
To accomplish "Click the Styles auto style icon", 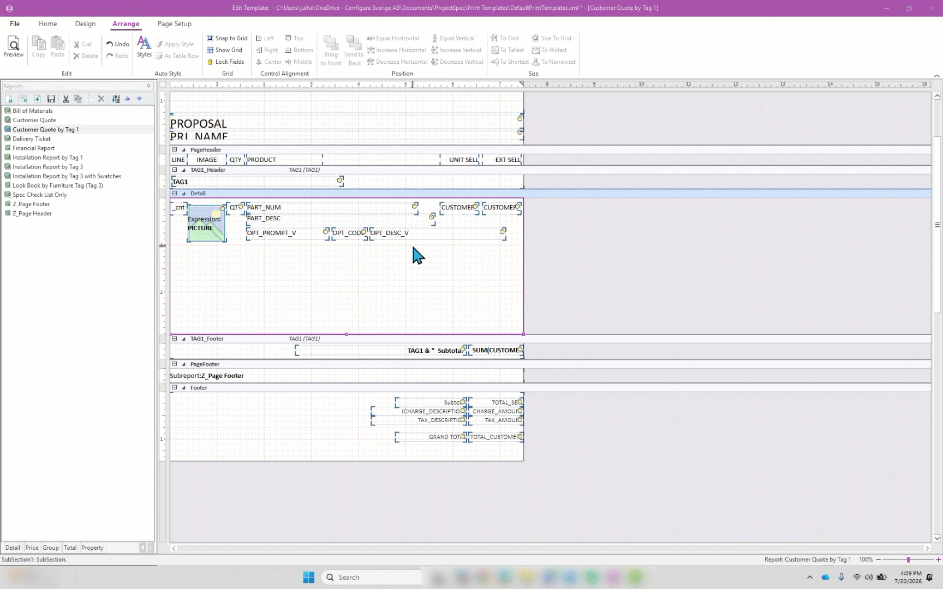I will (x=144, y=47).
